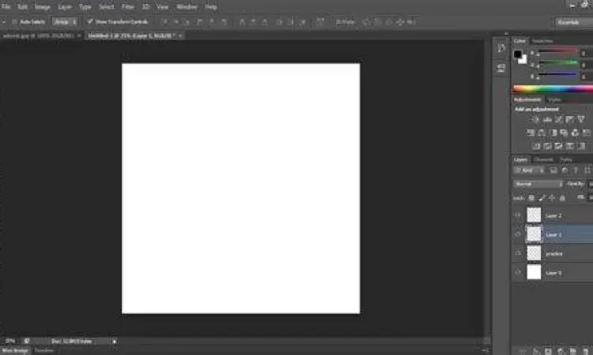Viewport: 593px width, 355px height.
Task: Click the History panel icon in collapsed dock
Action: pos(500,49)
